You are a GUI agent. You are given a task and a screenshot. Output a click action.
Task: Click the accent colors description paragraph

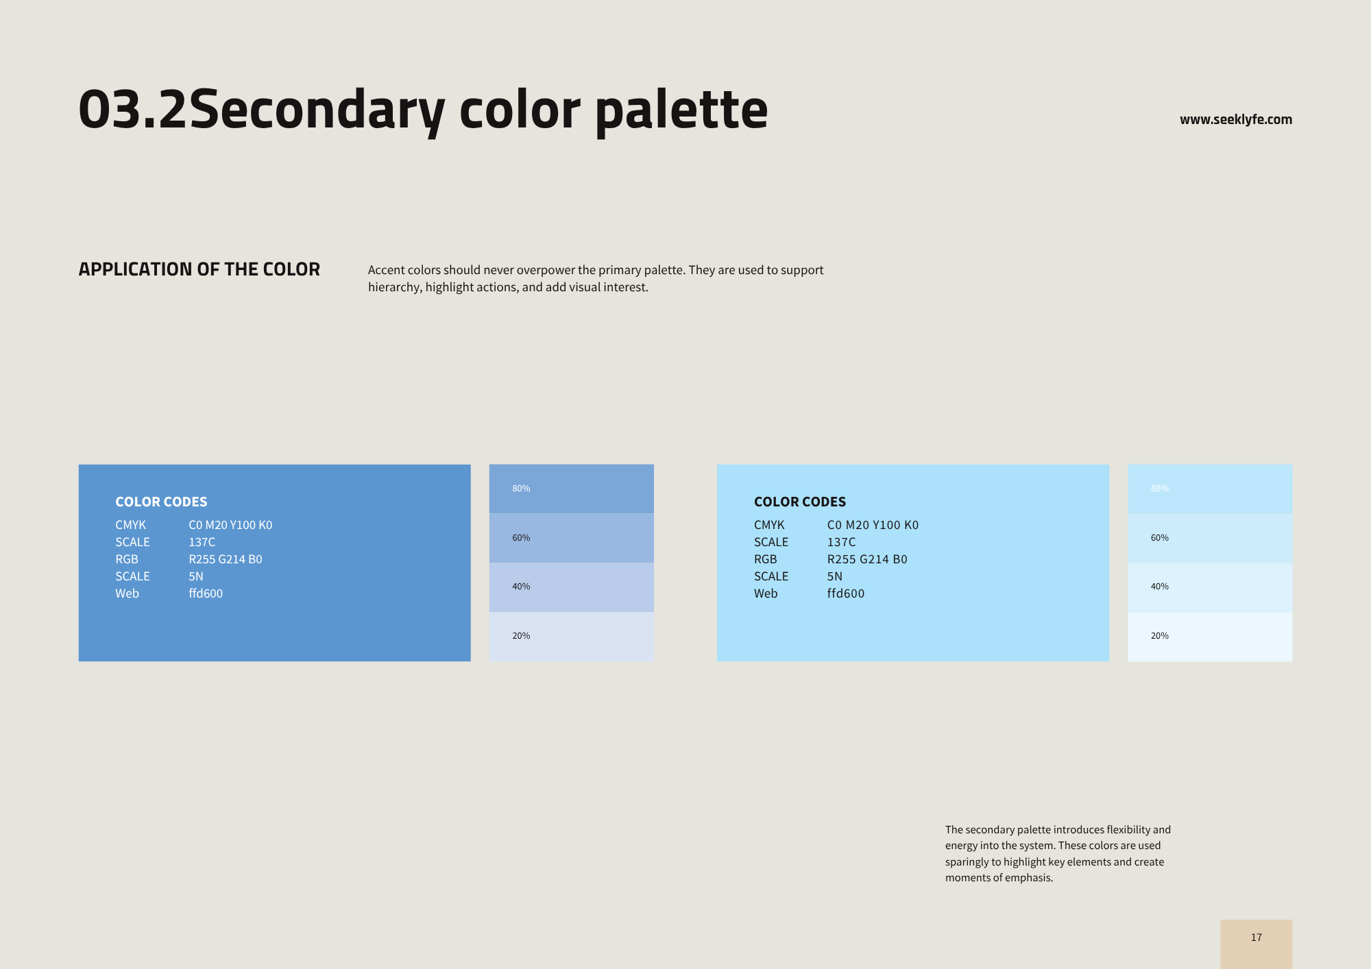596,278
